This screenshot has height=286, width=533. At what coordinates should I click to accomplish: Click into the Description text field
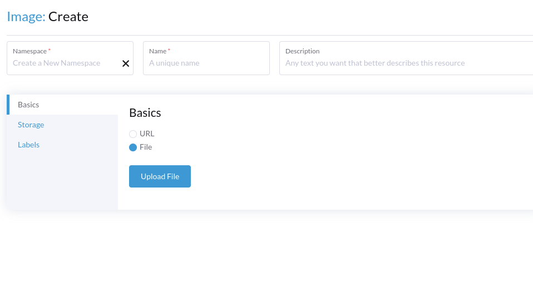pos(406,63)
